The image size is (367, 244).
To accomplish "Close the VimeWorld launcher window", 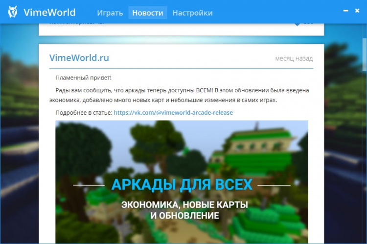I will click(357, 11).
